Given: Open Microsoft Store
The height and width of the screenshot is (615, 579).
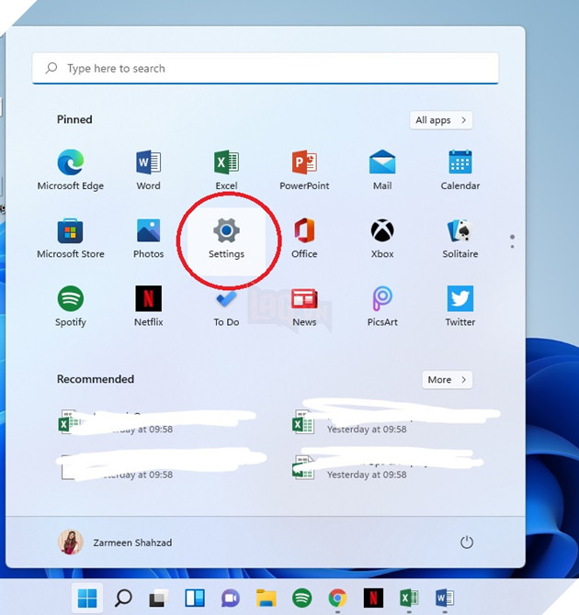Looking at the screenshot, I should (71, 238).
